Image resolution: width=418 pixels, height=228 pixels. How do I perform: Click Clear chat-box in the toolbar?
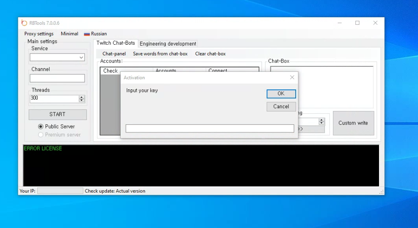point(210,54)
